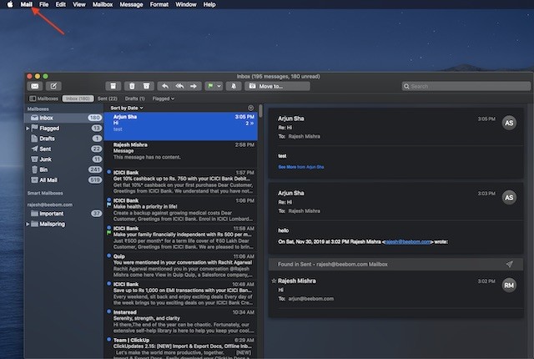The width and height of the screenshot is (534, 359).
Task: Open the Format menu
Action: tap(159, 4)
